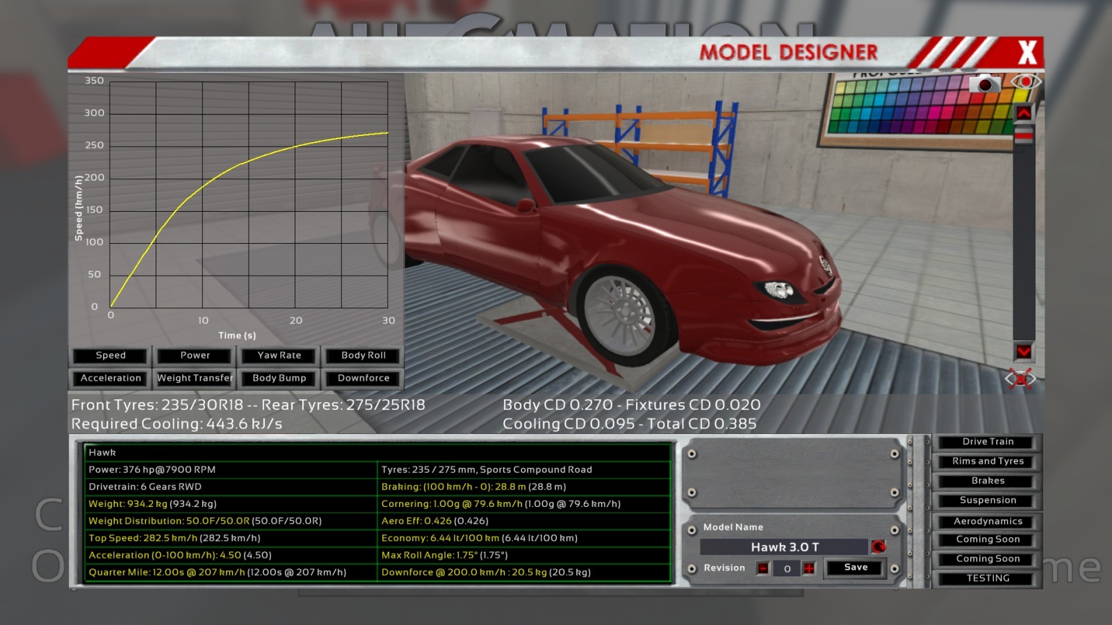Viewport: 1112px width, 625px height.
Task: Open the TESTING section
Action: (x=988, y=578)
